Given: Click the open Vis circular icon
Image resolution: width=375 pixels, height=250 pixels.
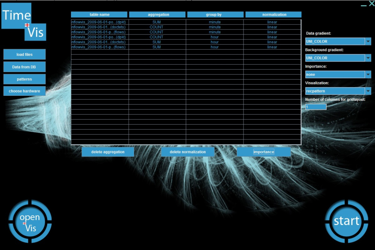Looking at the screenshot, I should [x=30, y=222].
